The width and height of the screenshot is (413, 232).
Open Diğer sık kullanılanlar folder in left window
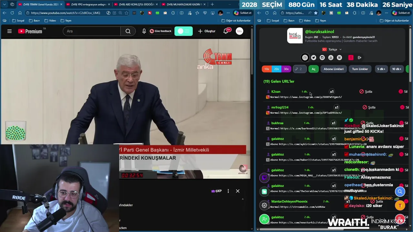pyautogui.click(x=236, y=21)
